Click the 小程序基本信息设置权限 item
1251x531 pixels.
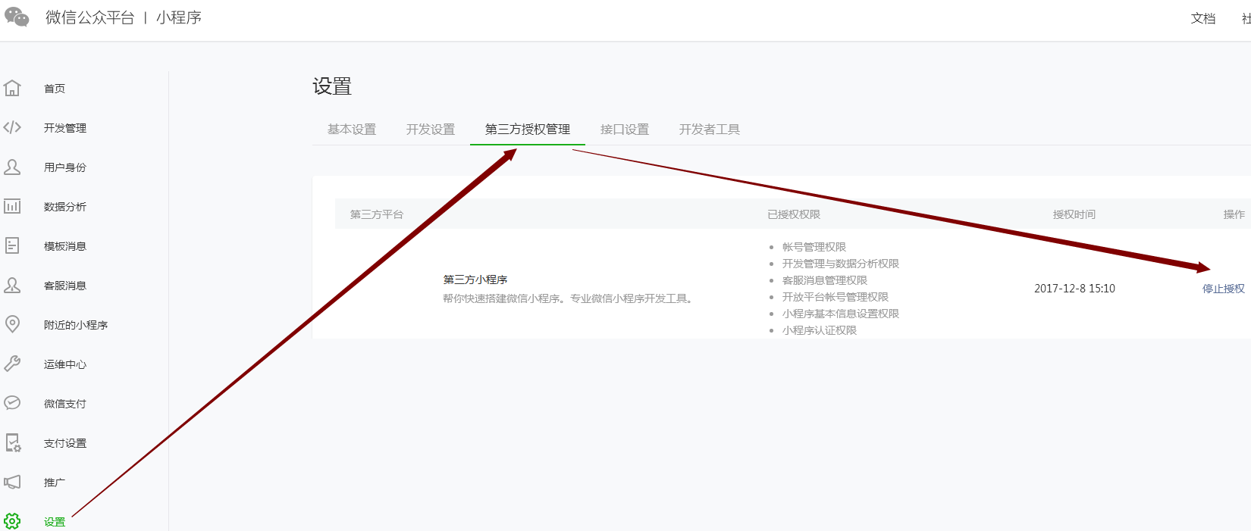coord(841,314)
